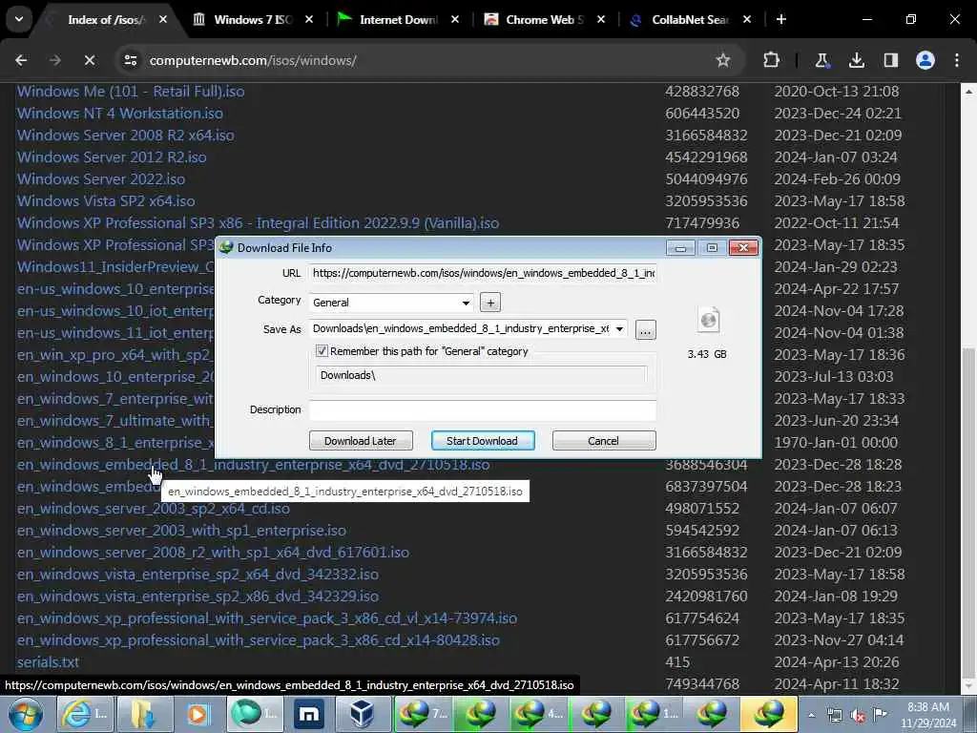
Task: Open a new browser tab
Action: click(x=780, y=19)
